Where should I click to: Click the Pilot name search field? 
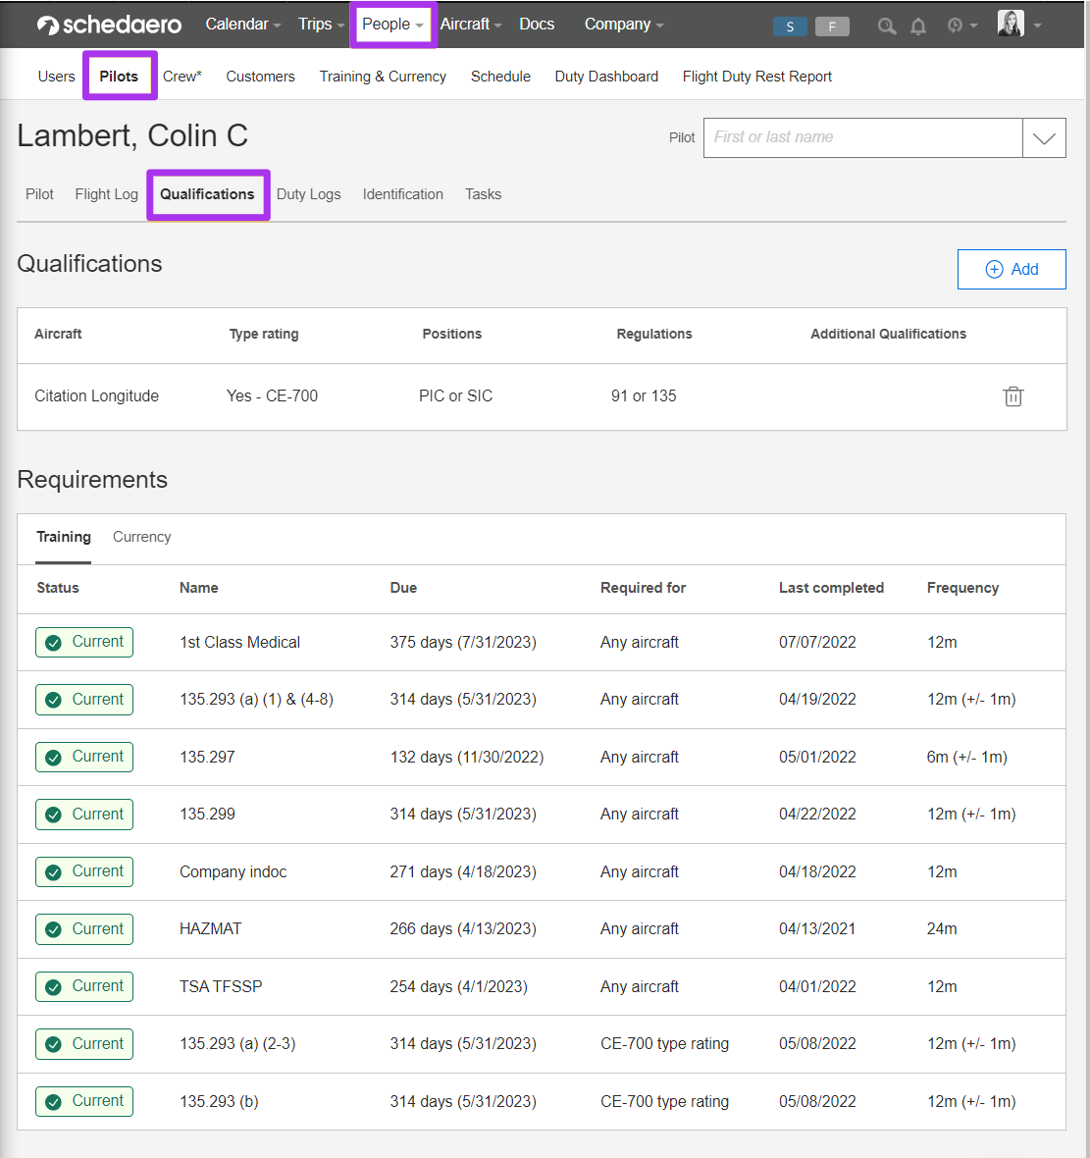point(862,138)
